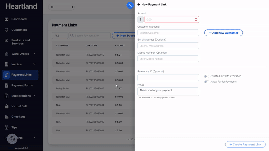Click the Customers person icon
269x151 pixels.
pyautogui.click(x=7, y=30)
